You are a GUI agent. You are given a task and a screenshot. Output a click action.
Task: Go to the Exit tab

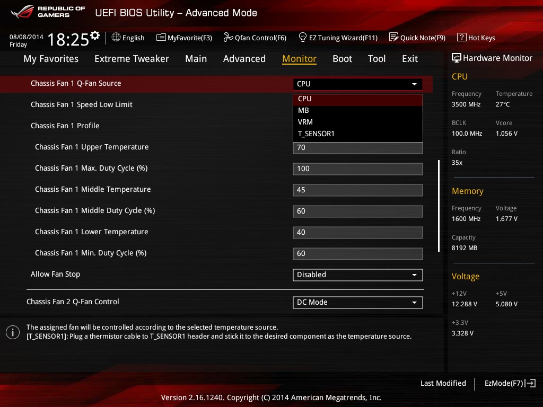pyautogui.click(x=410, y=59)
